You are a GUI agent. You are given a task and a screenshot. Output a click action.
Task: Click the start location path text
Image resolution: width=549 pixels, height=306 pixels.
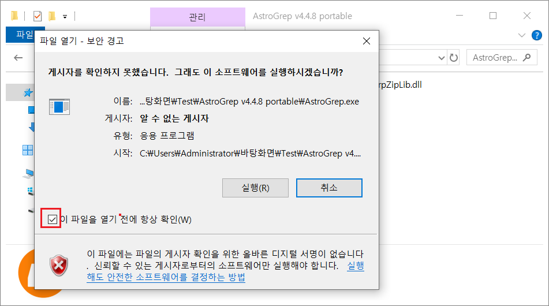coord(250,154)
